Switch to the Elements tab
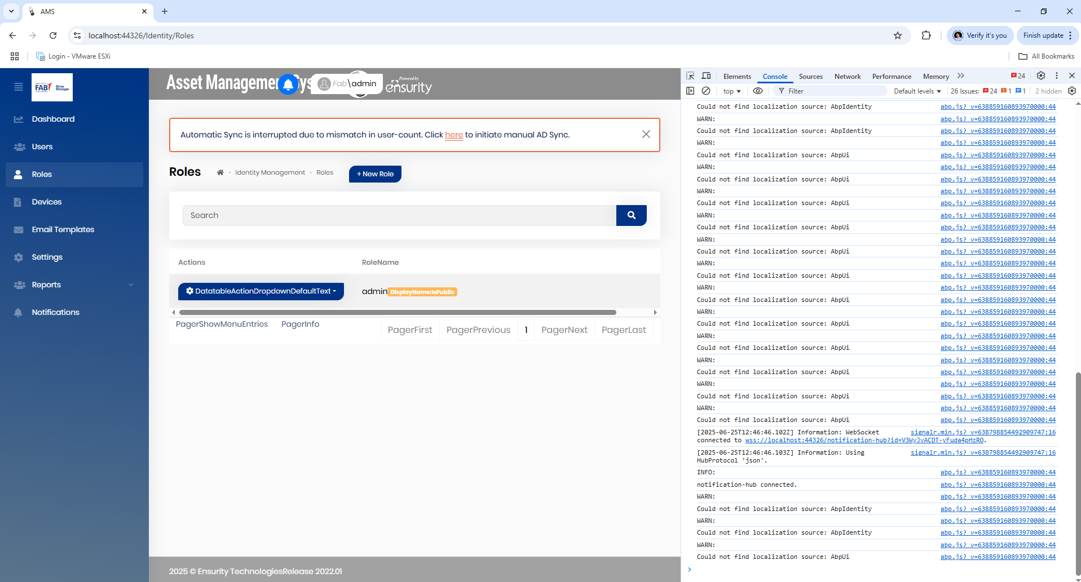 [x=737, y=77]
